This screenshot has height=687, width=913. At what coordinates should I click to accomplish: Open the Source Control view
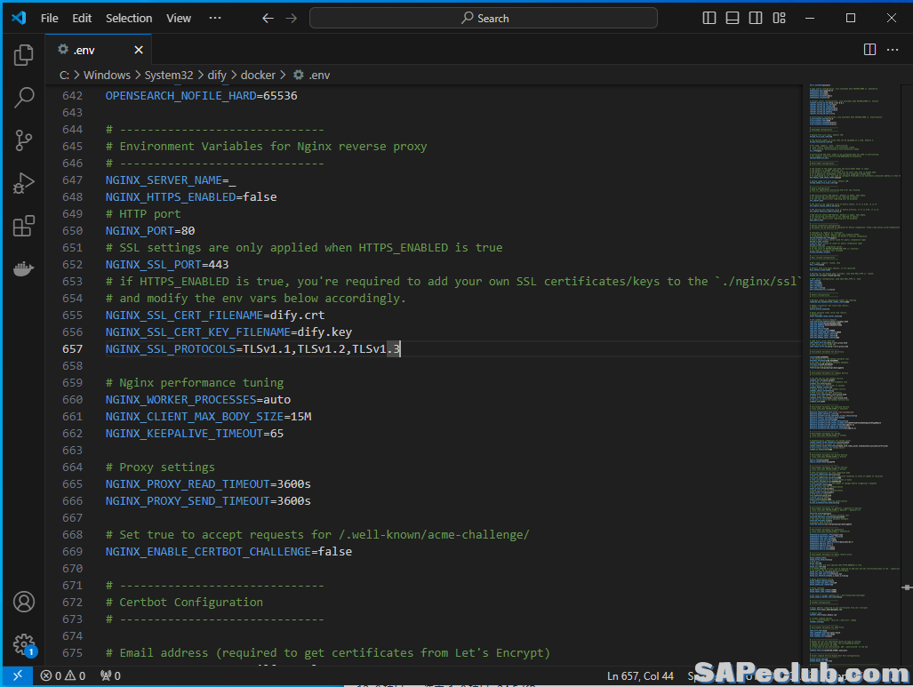point(24,140)
